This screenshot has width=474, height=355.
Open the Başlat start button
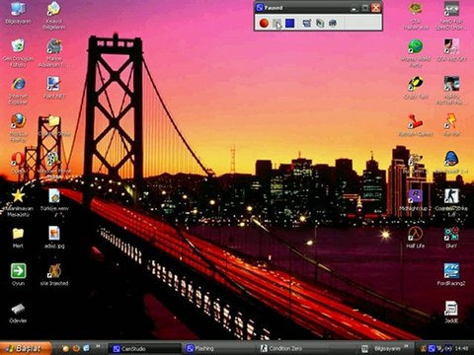26,348
